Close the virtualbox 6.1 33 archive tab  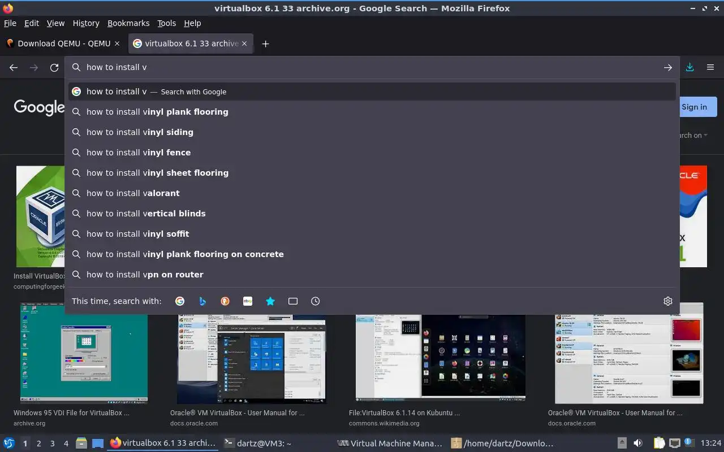[x=245, y=44]
